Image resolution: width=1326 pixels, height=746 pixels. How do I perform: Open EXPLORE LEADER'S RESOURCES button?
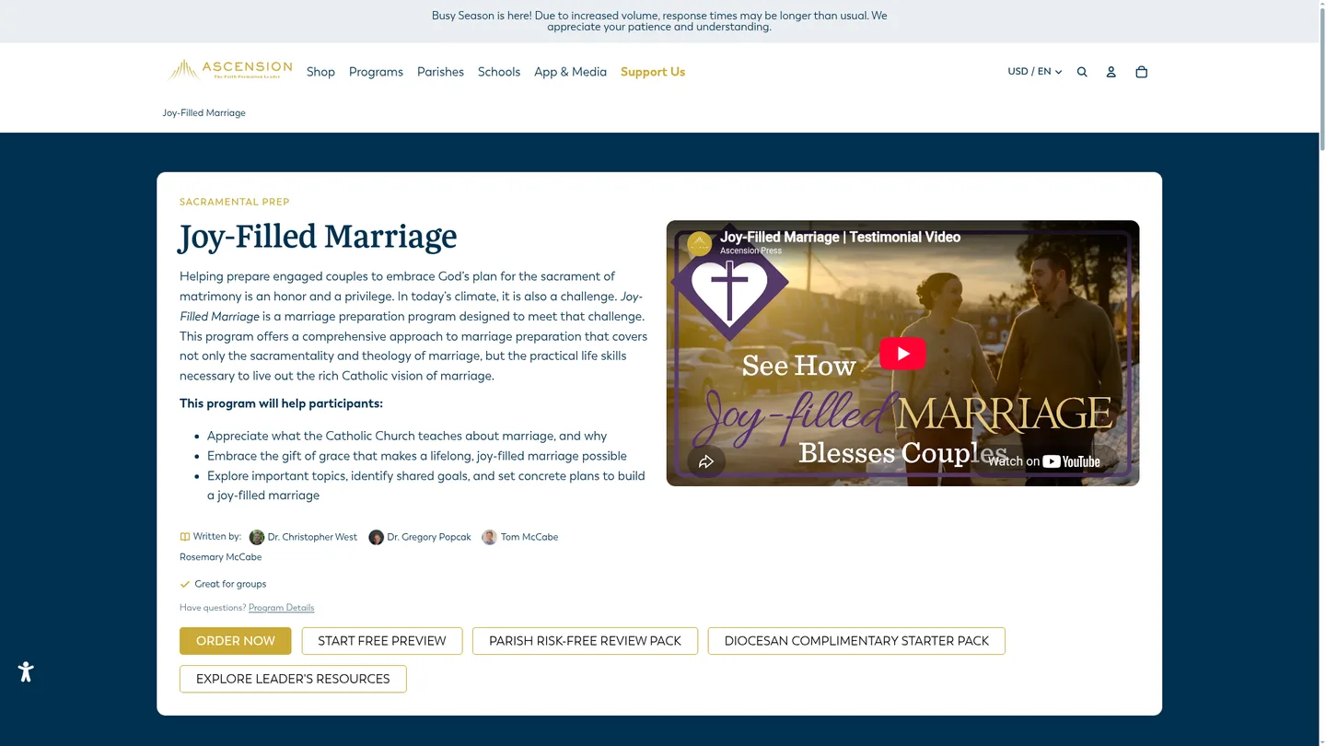(293, 679)
